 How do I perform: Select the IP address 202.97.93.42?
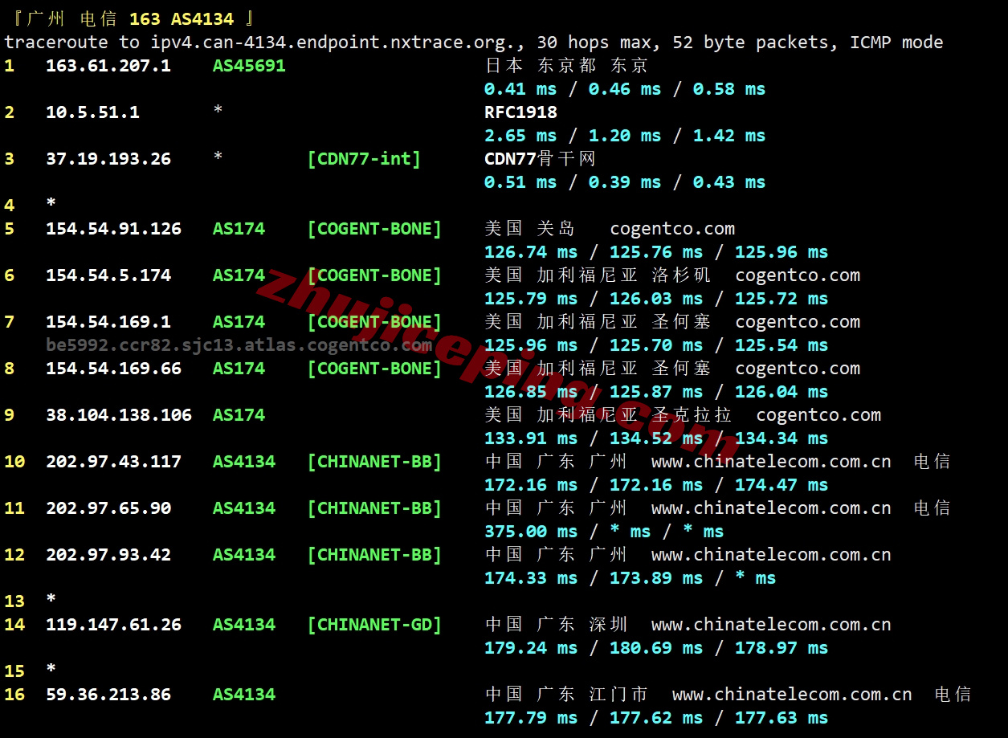click(x=108, y=555)
